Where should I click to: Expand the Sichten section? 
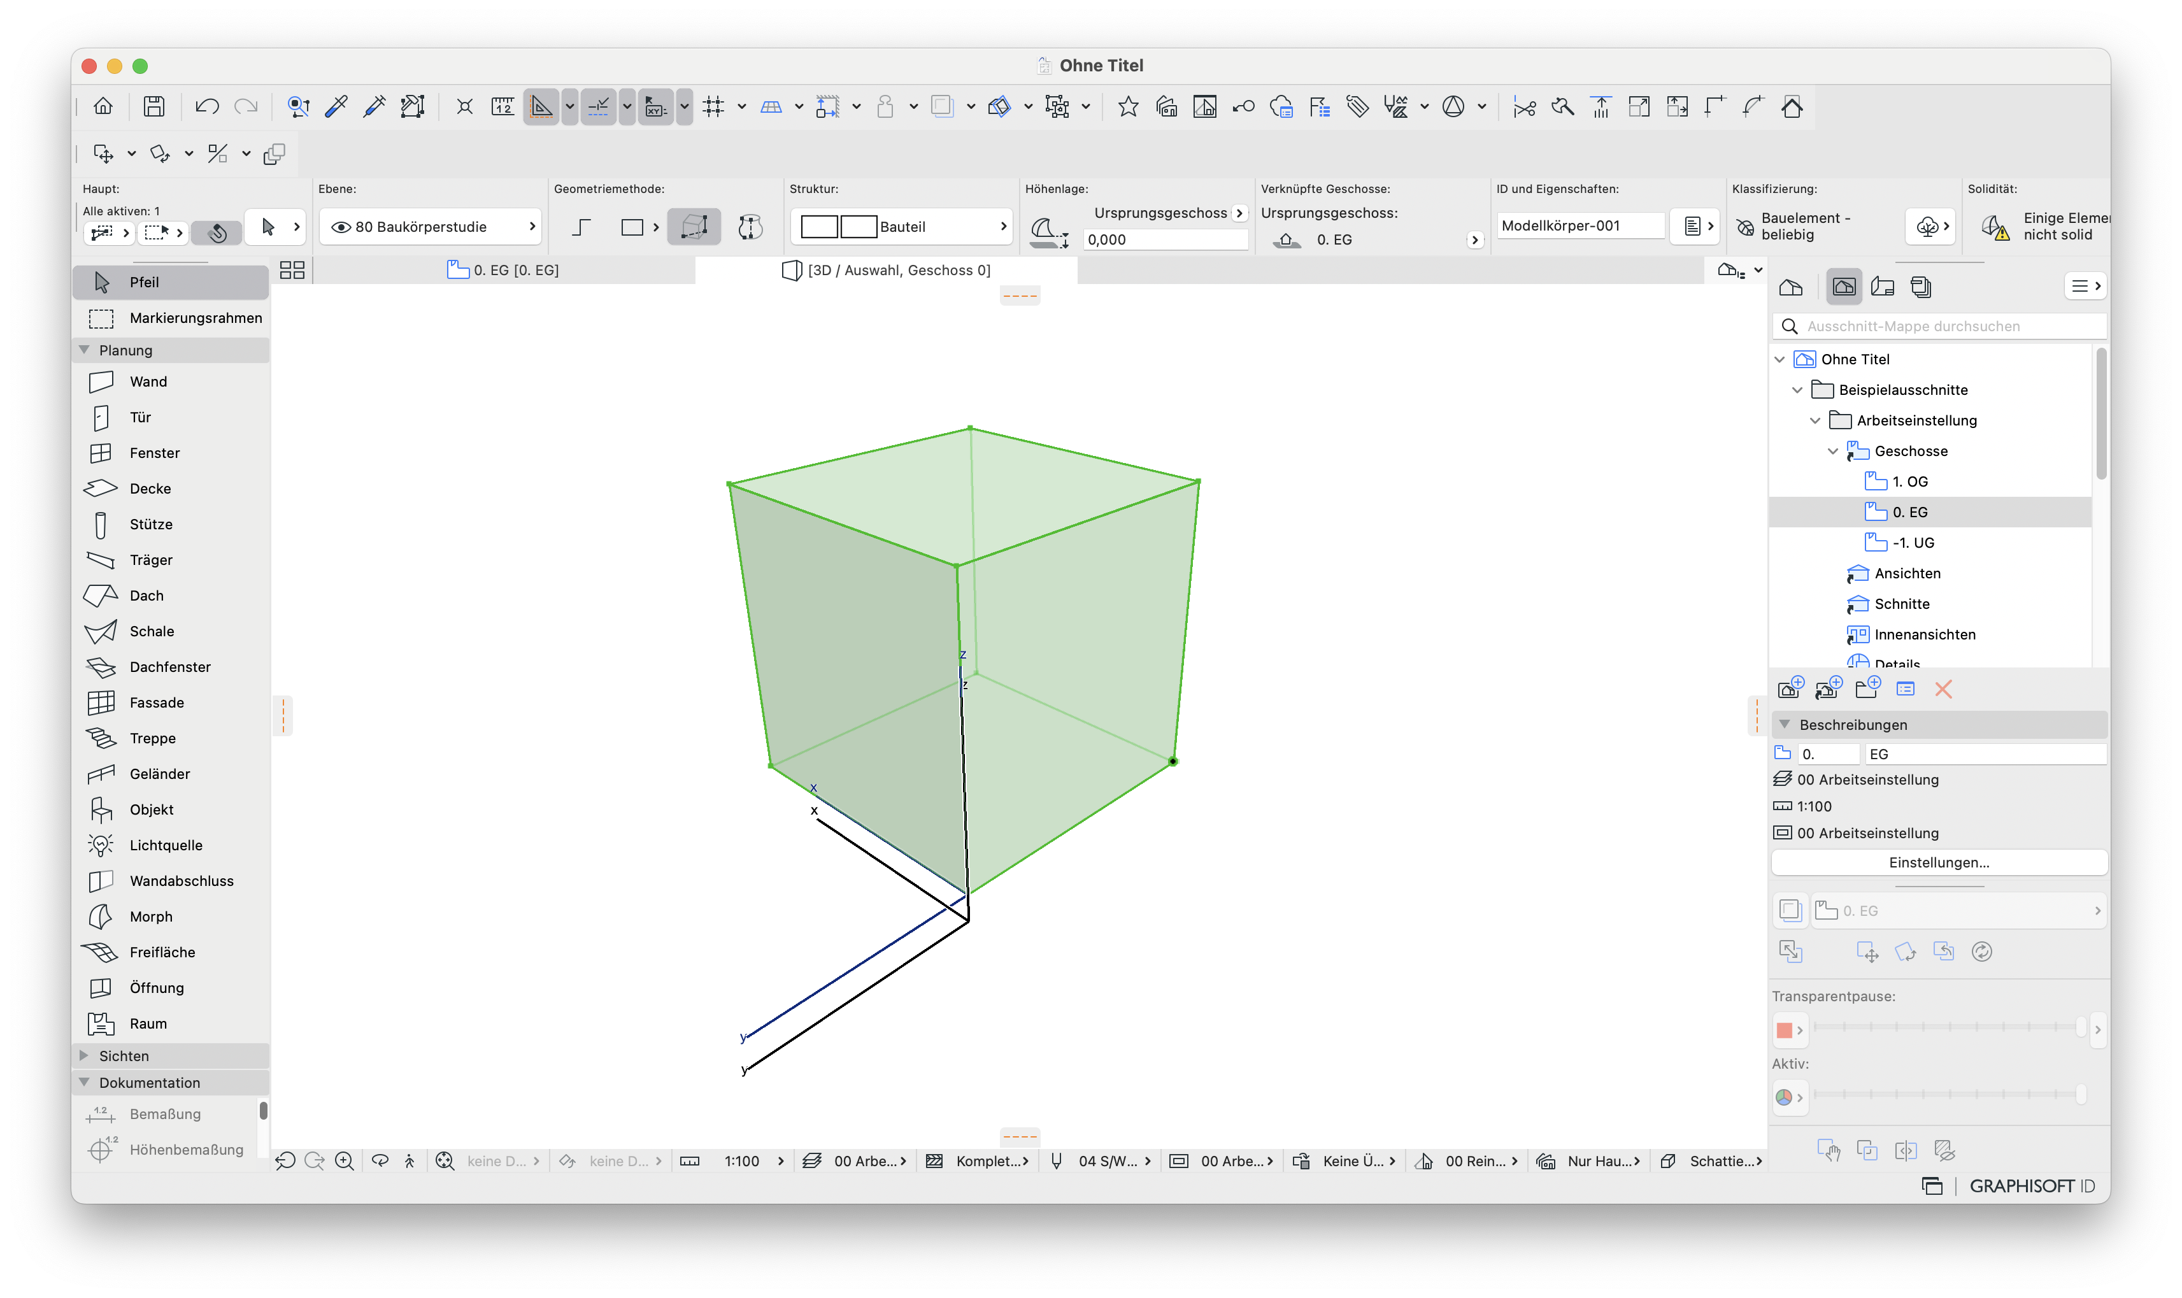tap(84, 1056)
